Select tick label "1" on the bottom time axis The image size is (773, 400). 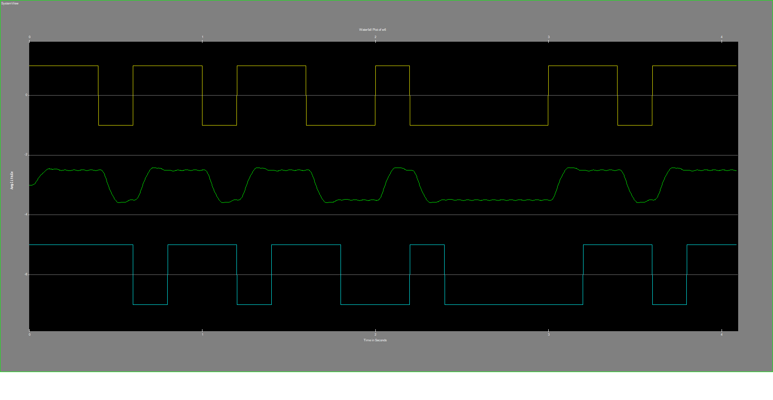202,334
